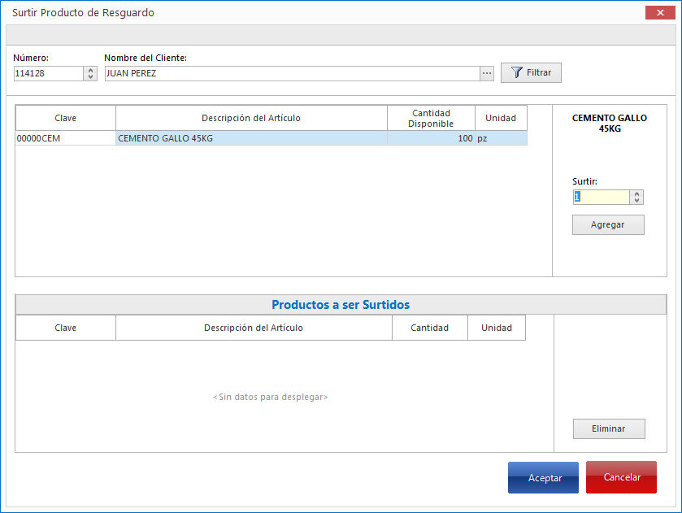The image size is (682, 513).
Task: Click the 00000CEM clave cell
Action: (x=65, y=138)
